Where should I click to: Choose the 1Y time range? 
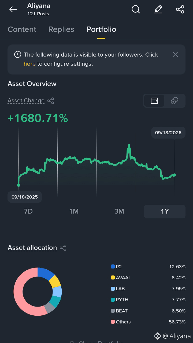pos(165,211)
